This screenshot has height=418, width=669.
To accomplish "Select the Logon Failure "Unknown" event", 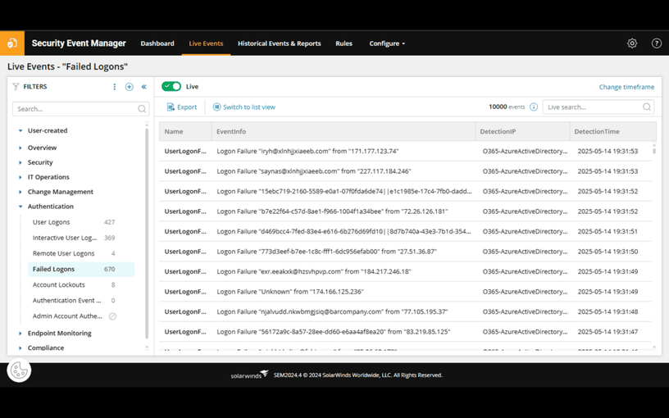I will 405,291.
